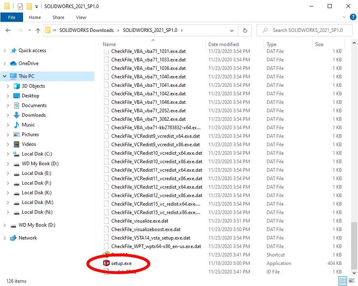
Task: Click the scroll up arrow of file list
Action: coord(354,43)
